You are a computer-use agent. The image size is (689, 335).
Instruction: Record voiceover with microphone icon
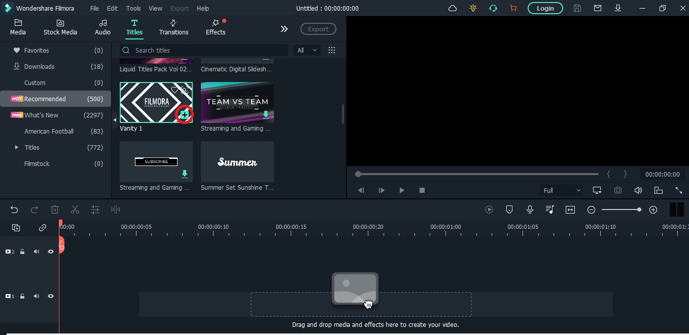[x=530, y=210]
